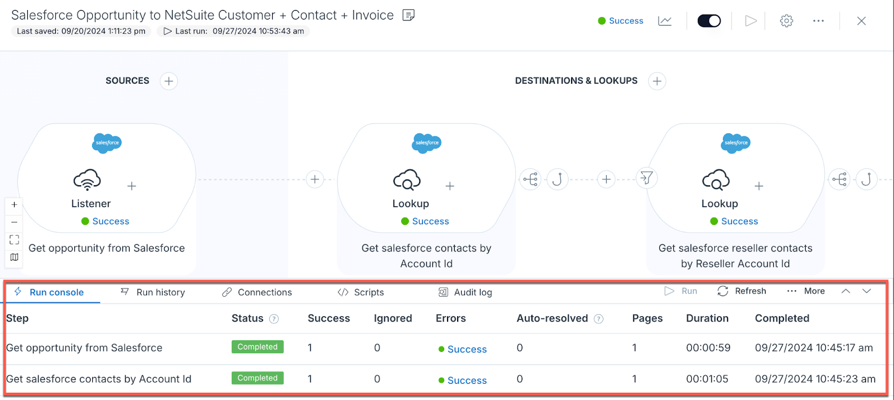This screenshot has width=894, height=400.
Task: Select reseller contacts Lookup icon
Action: point(716,180)
